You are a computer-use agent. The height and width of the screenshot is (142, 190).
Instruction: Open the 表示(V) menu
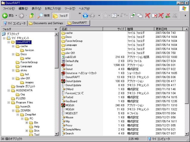[36, 9]
